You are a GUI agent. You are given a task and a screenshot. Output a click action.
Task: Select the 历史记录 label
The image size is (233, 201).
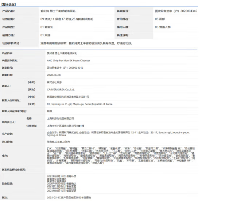[7, 184]
